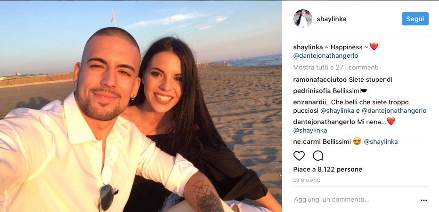Like the post with the heart icon
Image resolution: width=439 pixels, height=212 pixels.
click(x=299, y=156)
